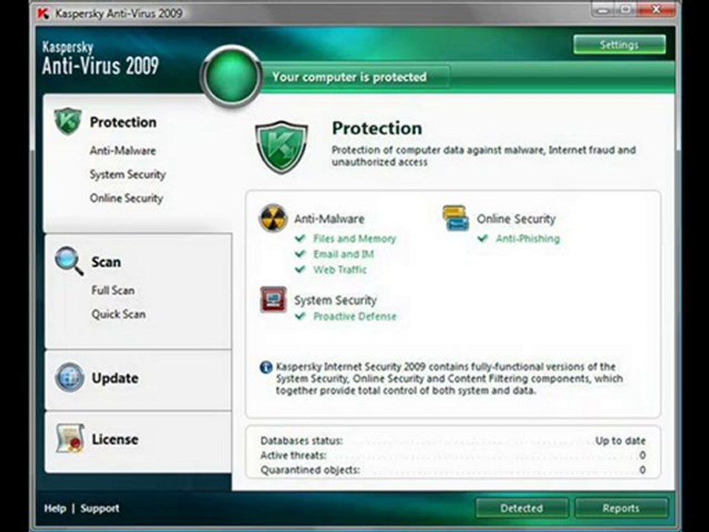The width and height of the screenshot is (709, 532).
Task: Open the Scan section in sidebar
Action: 106,262
